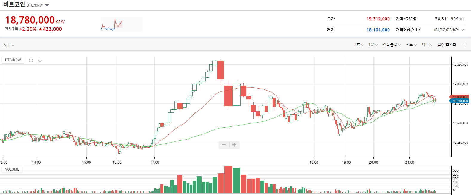Toggle the current price marker 18,784,000
Screen dimensions: 471x195
(x=460, y=101)
